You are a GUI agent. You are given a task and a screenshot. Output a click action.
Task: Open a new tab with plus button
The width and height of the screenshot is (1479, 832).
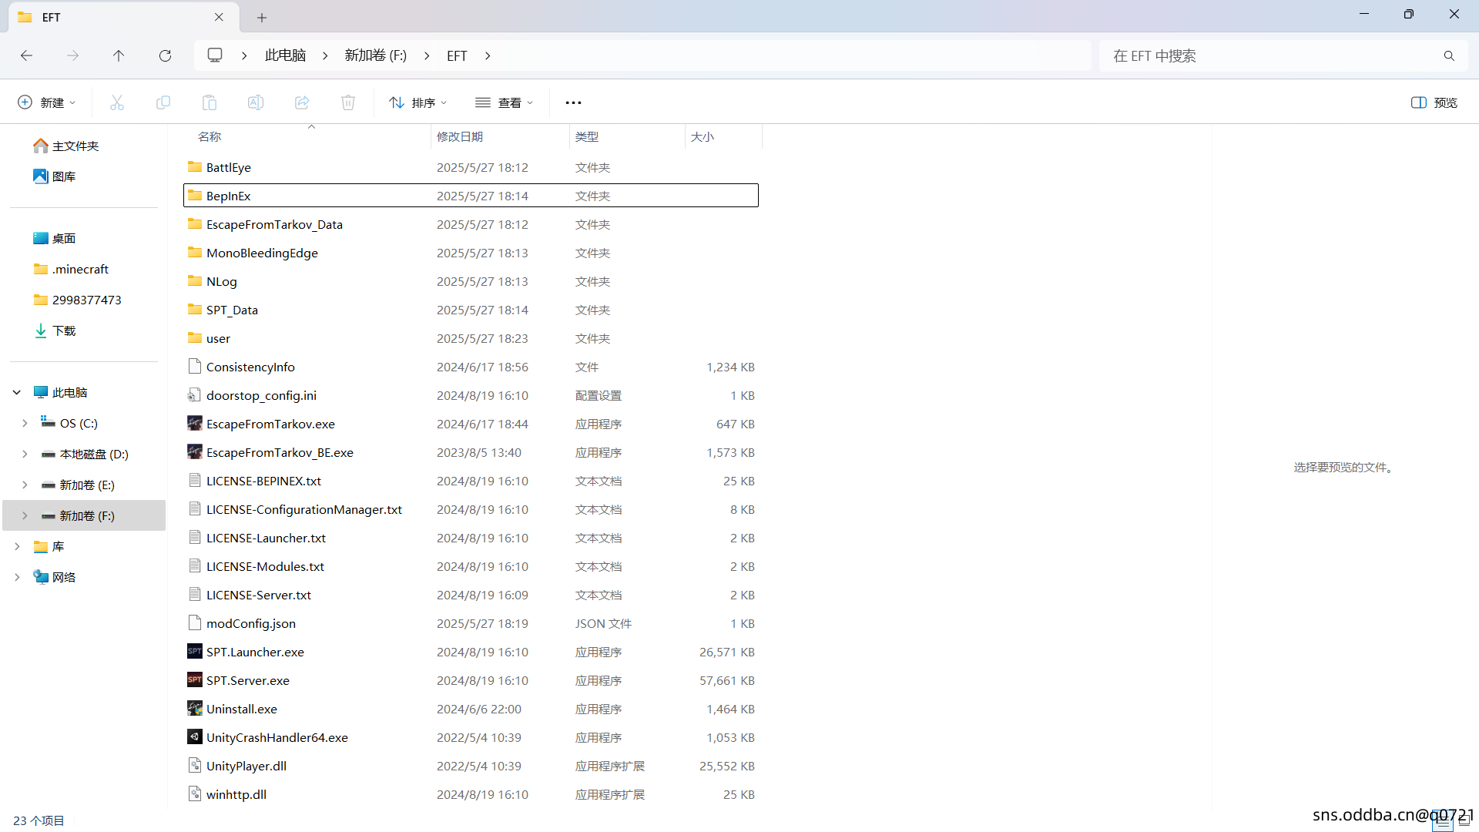pos(262,17)
